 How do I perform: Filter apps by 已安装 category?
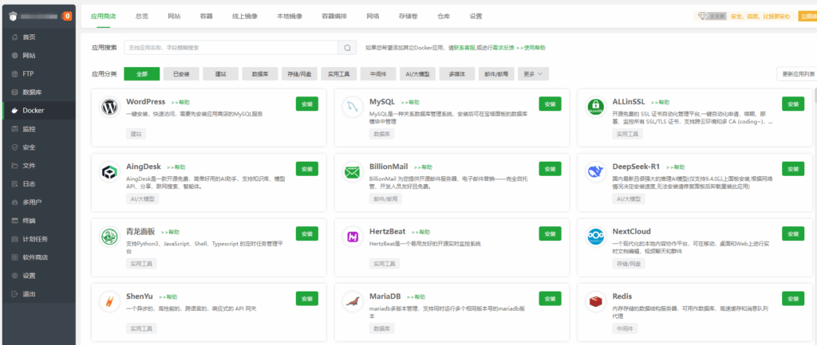tap(181, 74)
